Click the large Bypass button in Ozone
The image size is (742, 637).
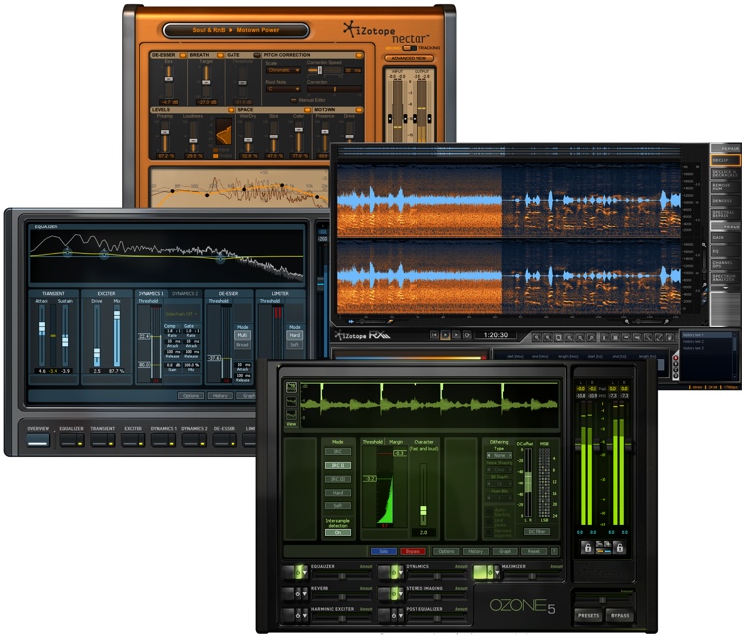(x=620, y=615)
